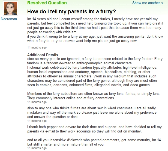
Task: Click the paragraph starting 'Fictional work celebrated'
Action: click(x=92, y=76)
